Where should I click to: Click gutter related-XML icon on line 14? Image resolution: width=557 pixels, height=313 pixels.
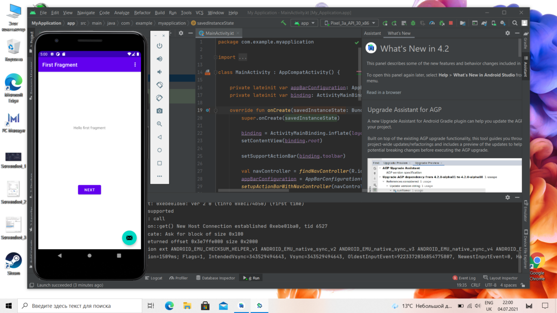coord(208,72)
